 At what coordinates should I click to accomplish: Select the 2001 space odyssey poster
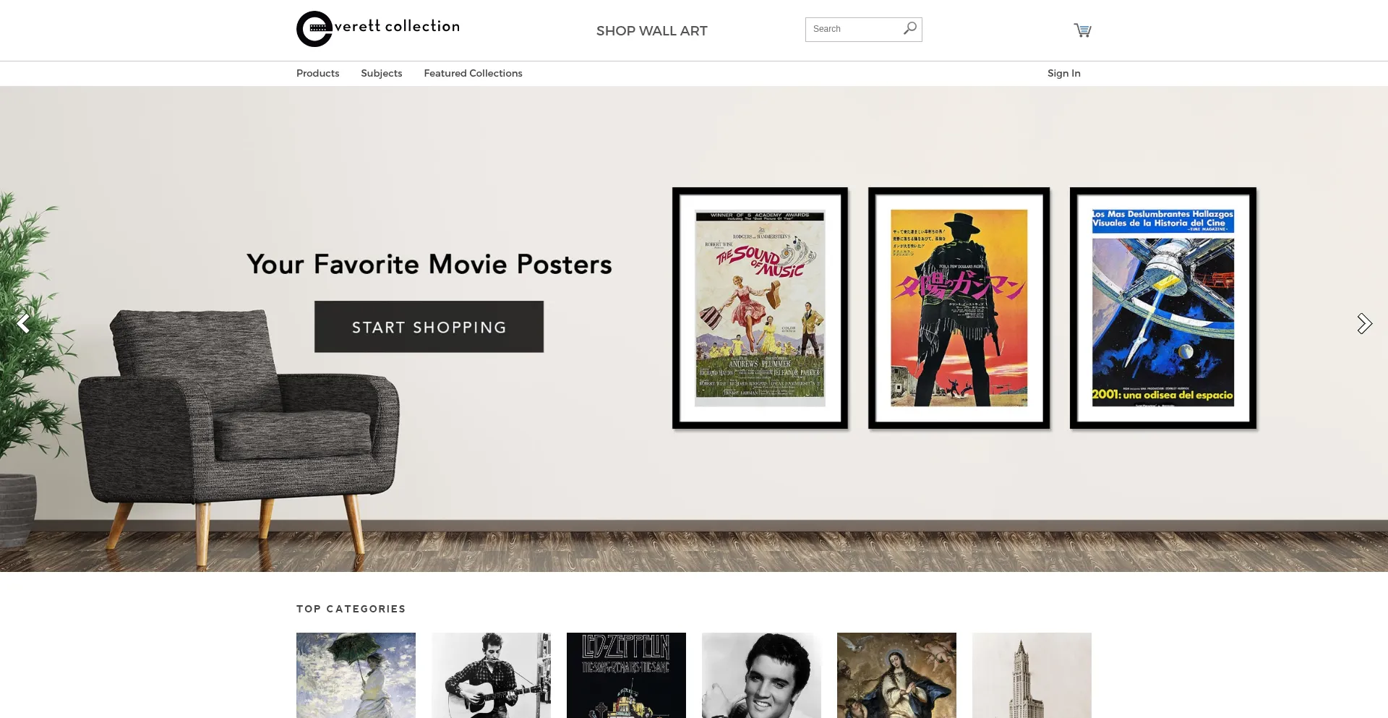click(x=1162, y=308)
